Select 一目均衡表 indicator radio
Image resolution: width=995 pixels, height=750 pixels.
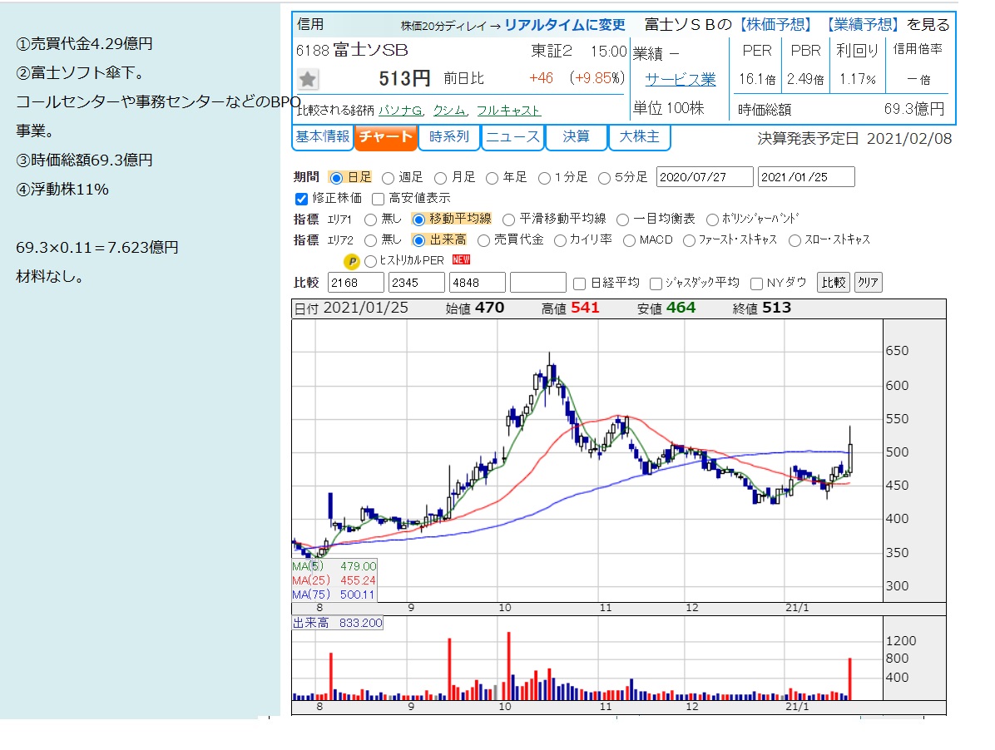click(x=622, y=220)
